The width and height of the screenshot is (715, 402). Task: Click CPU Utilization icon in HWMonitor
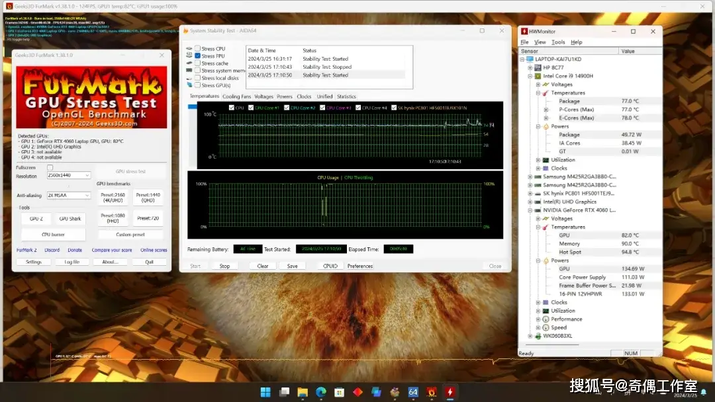point(546,160)
